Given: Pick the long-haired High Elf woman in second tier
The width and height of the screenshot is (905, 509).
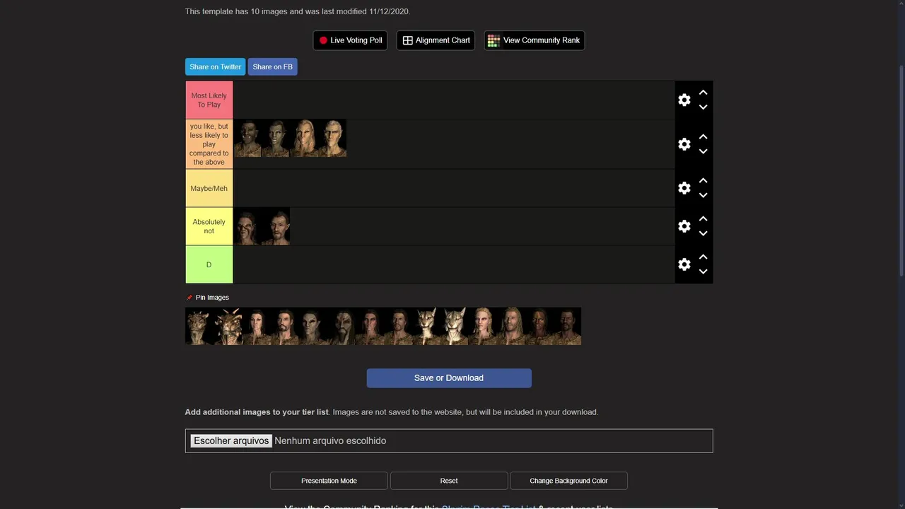Looking at the screenshot, I should [304, 138].
